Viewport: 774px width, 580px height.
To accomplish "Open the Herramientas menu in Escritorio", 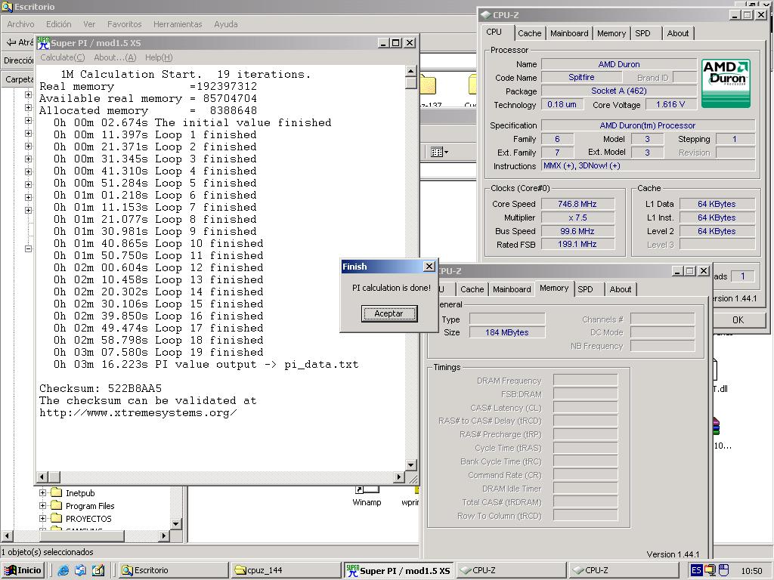I will (178, 24).
